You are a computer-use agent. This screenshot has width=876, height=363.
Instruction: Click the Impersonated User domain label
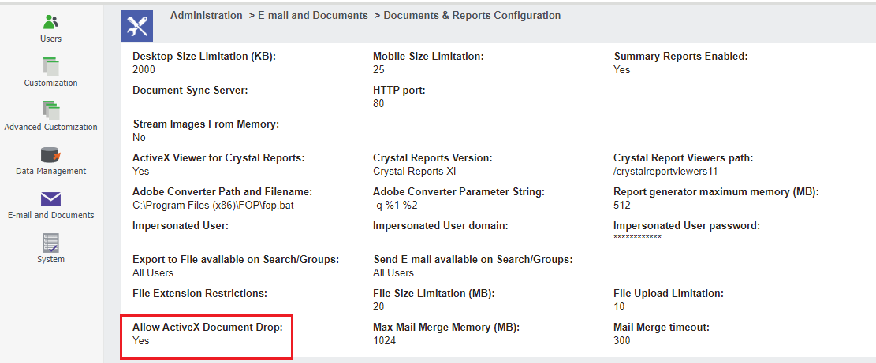pos(440,226)
